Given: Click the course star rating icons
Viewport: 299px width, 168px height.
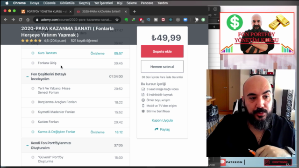Looking at the screenshot, I should [x=31, y=41].
